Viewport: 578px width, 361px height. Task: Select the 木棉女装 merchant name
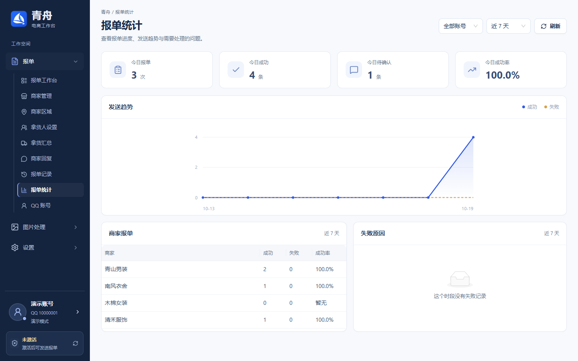point(116,303)
